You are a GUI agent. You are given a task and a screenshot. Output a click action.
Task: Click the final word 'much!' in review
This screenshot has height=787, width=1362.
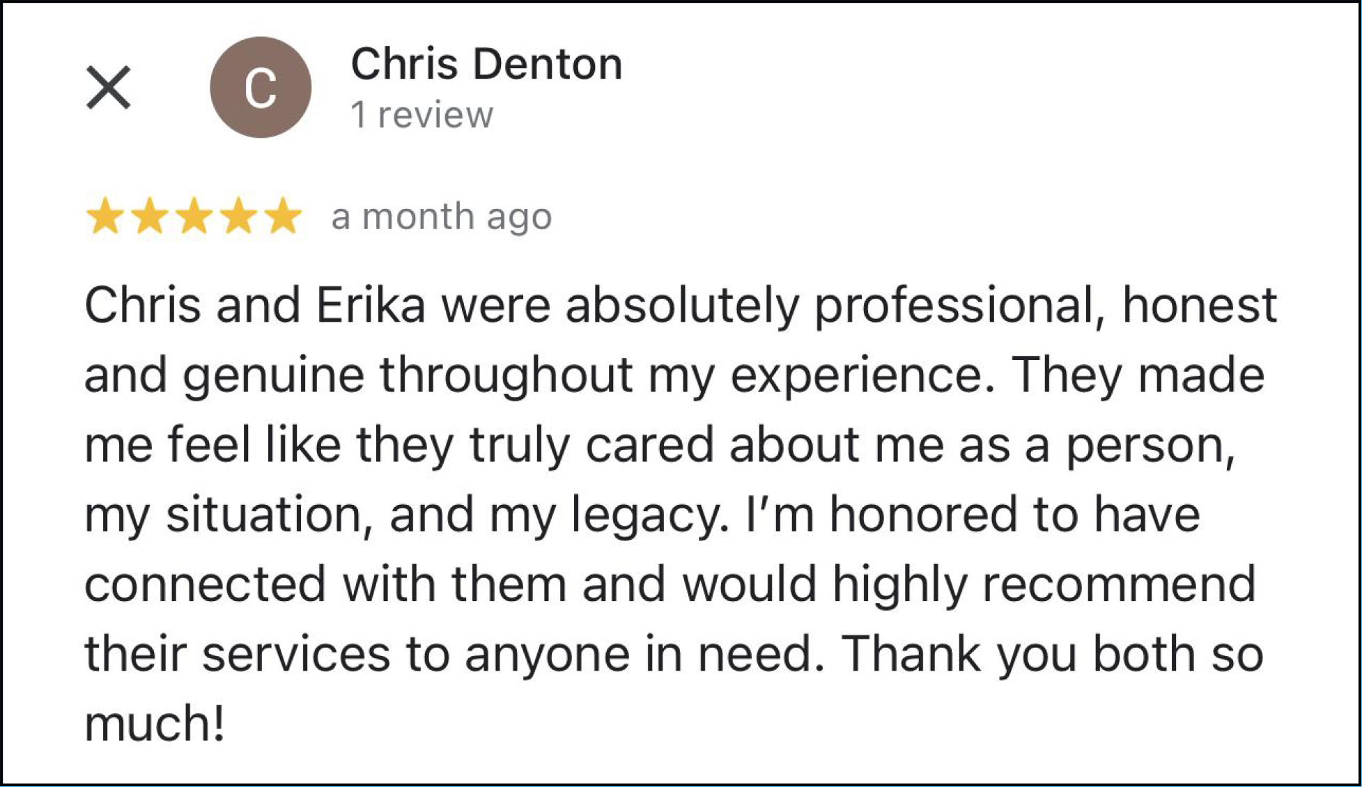[x=155, y=724]
